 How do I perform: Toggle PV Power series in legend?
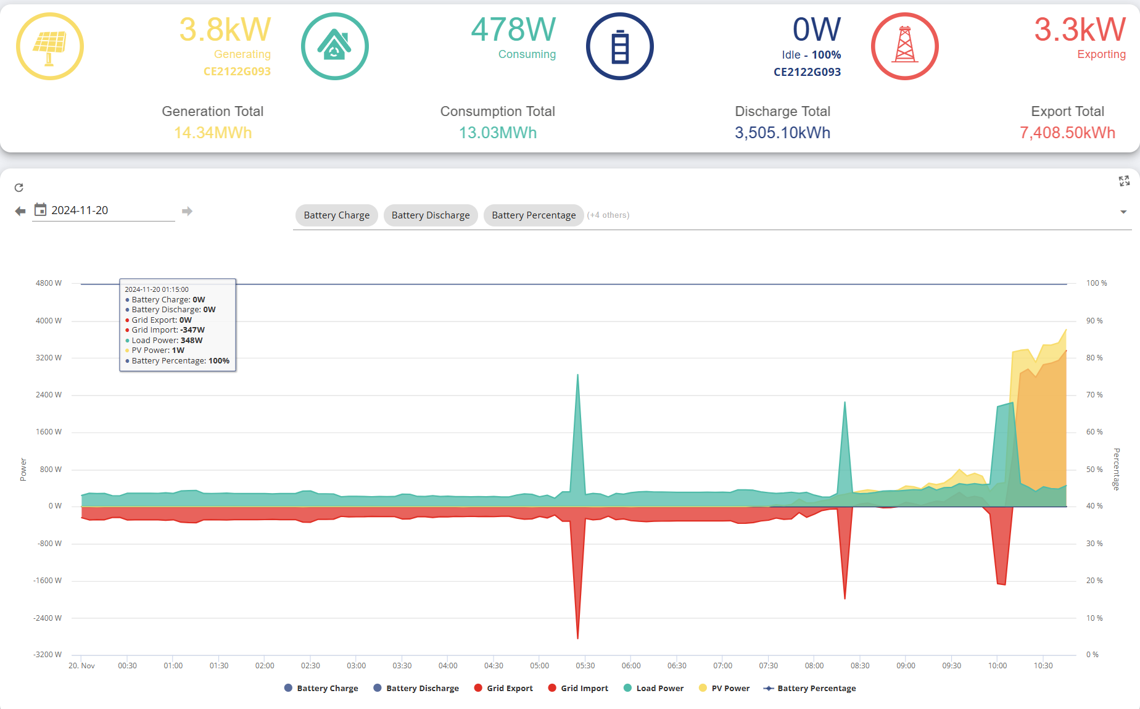[x=724, y=688]
